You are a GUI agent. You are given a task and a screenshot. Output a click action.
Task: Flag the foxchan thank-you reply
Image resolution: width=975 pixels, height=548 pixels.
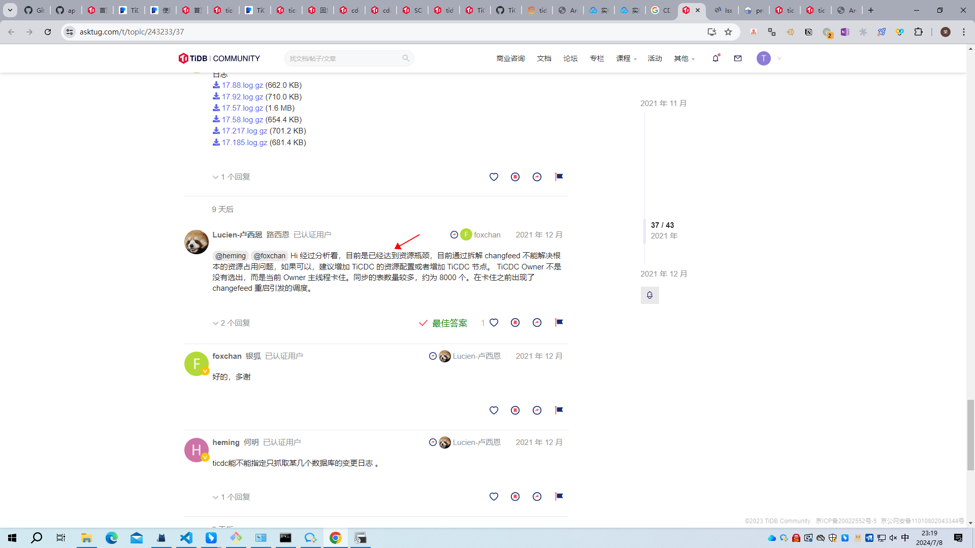[x=559, y=410]
